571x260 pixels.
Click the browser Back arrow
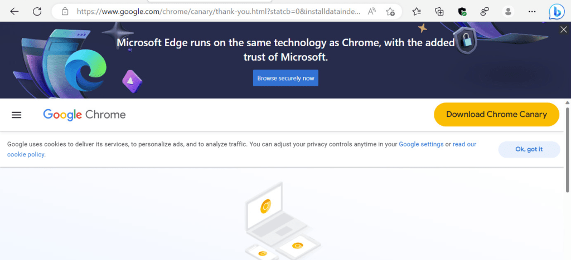click(x=14, y=11)
